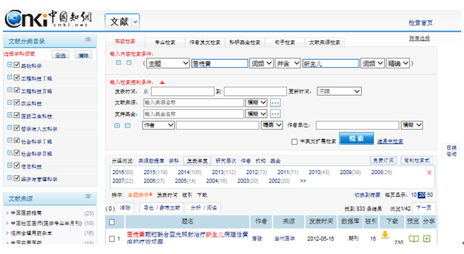Show 50 results per page
This screenshot has height=254, width=464.
click(429, 195)
